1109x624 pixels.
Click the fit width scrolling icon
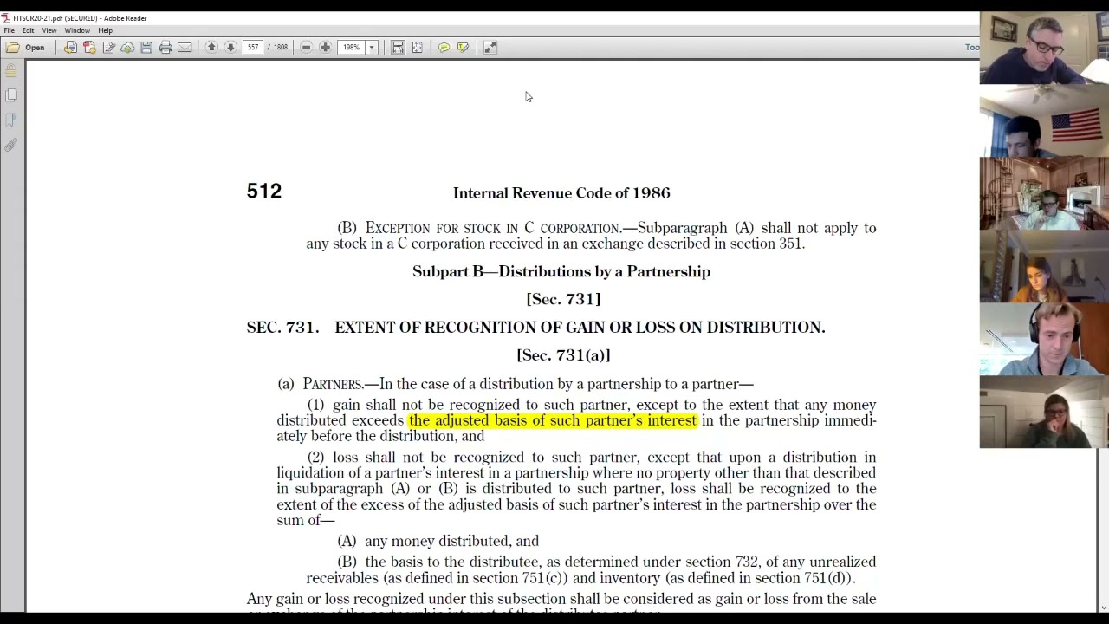[x=398, y=48]
